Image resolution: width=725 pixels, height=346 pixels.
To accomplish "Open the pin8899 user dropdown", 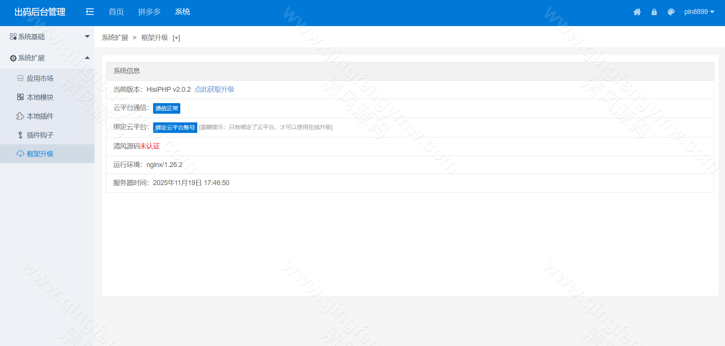I will [x=699, y=12].
